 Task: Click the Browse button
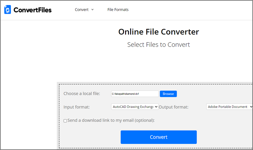[168, 94]
